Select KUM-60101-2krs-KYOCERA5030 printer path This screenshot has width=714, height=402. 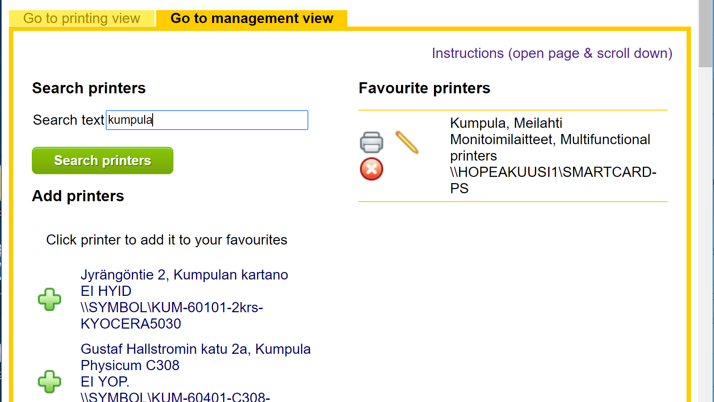172,315
